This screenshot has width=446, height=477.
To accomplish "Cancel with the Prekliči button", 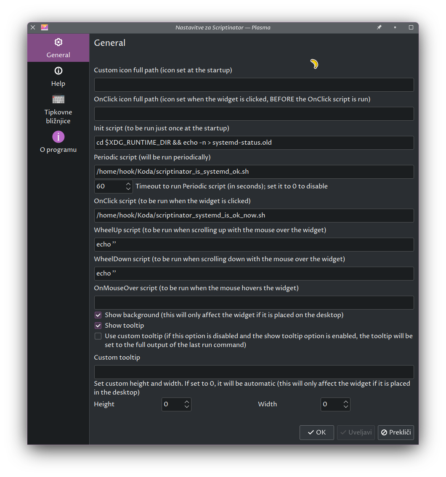I will (396, 432).
